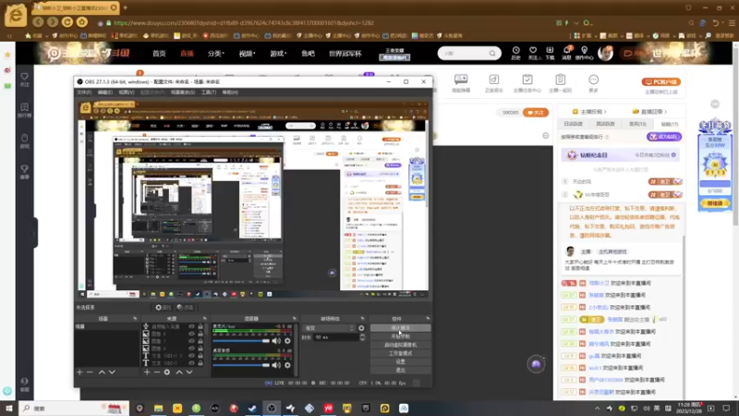The width and height of the screenshot is (739, 416).
Task: Expand 直播回看 chevron link
Action: 650,112
